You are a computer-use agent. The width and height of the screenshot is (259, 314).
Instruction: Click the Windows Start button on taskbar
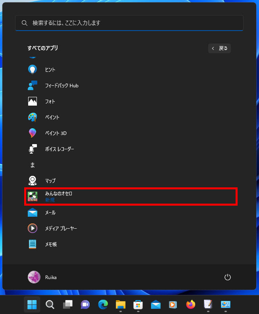click(32, 304)
